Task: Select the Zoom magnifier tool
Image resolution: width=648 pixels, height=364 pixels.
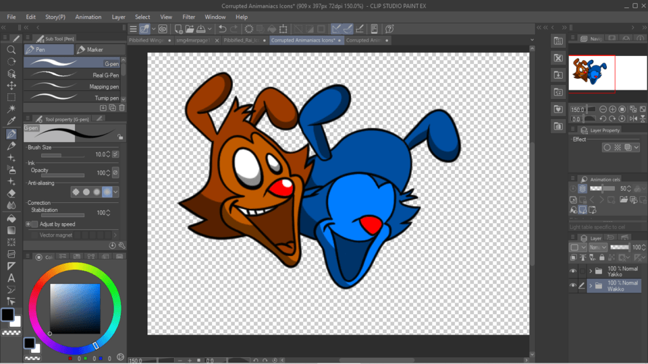Action: tap(11, 50)
